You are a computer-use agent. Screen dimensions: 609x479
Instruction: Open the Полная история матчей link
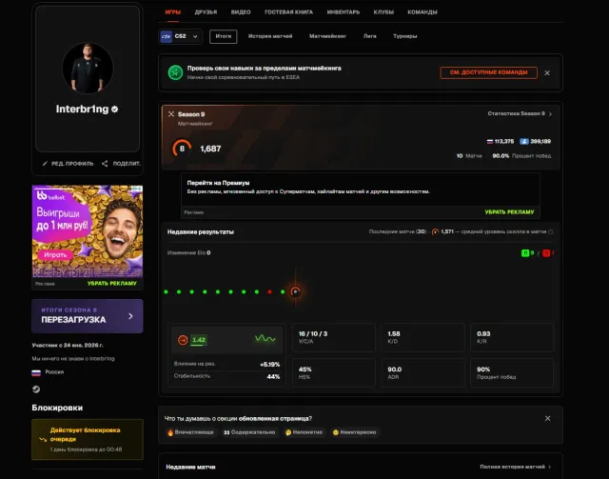(x=516, y=467)
